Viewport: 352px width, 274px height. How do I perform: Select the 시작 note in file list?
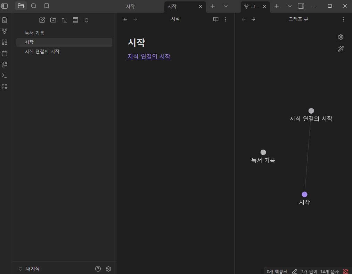tap(64, 42)
